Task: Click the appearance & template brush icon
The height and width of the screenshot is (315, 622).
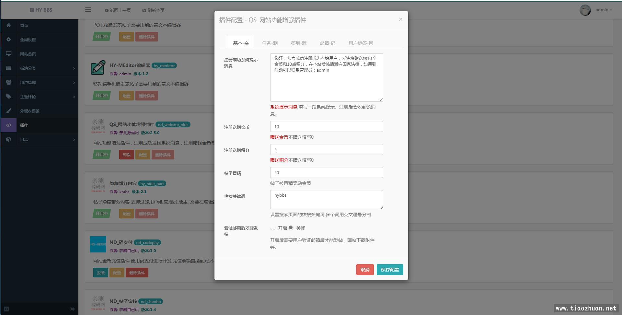Action: (x=9, y=111)
